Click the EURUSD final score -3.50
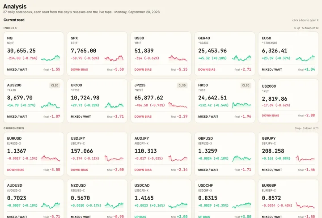This screenshot has width=322, height=218. 55,170
